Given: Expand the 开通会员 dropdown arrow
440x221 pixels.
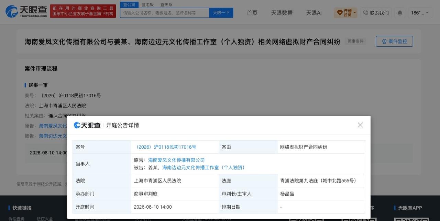Looking at the screenshot, I should 355,13.
